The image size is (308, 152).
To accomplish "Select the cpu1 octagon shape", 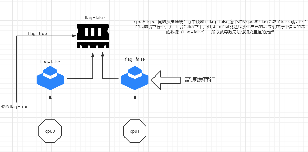I will (x=135, y=131).
